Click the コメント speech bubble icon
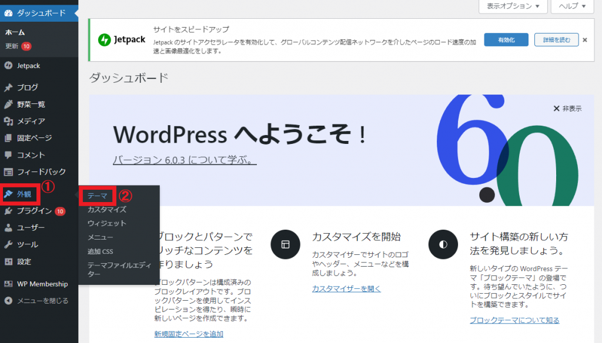This screenshot has height=343, width=602. (x=8, y=156)
